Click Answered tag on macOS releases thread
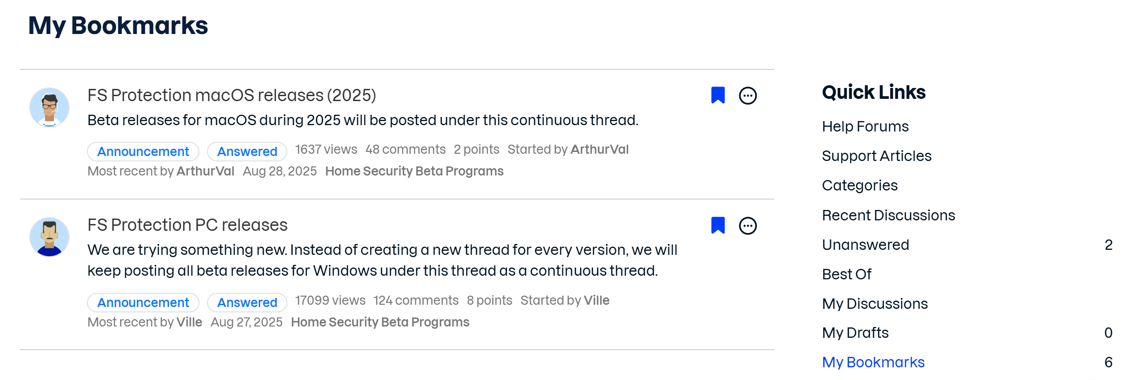The image size is (1143, 380). (247, 151)
